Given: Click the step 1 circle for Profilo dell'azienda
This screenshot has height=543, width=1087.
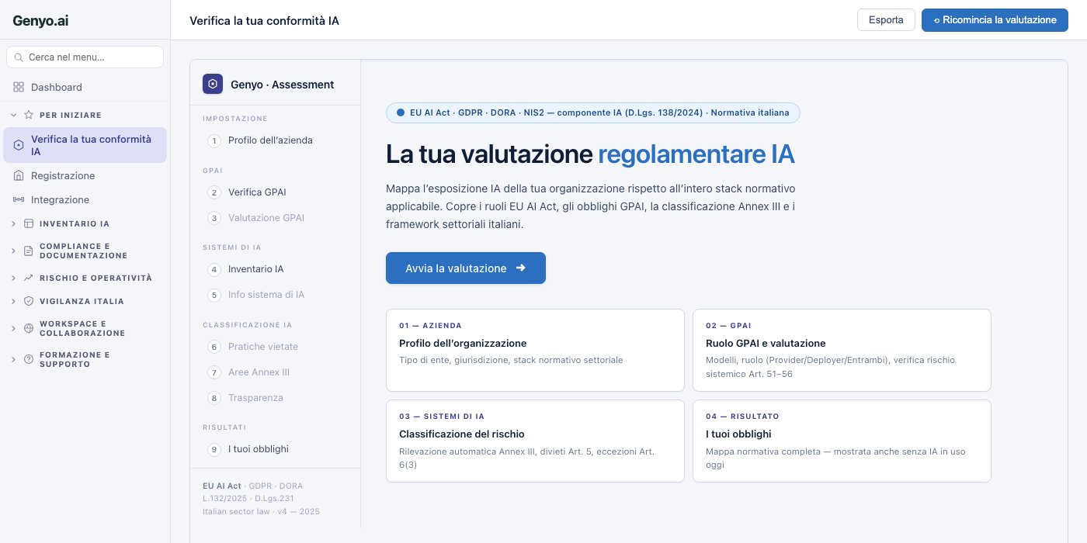Looking at the screenshot, I should click(214, 140).
